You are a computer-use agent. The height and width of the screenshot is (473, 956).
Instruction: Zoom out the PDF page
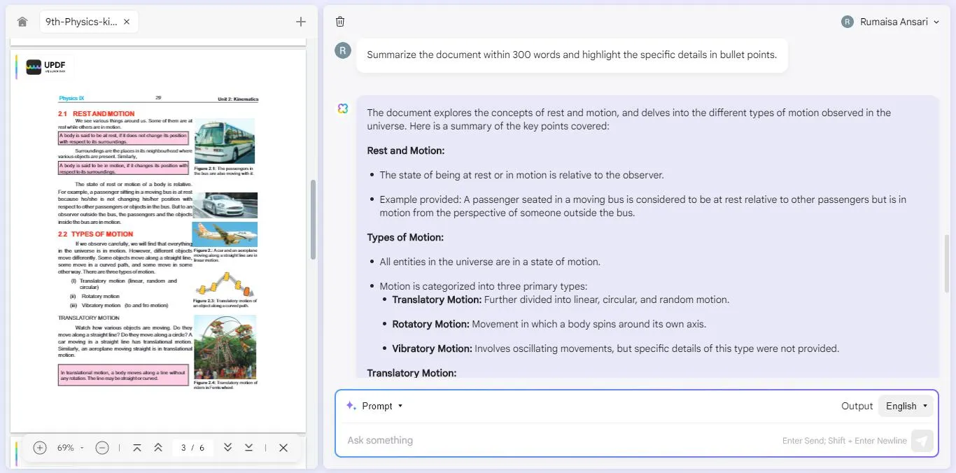pos(102,448)
